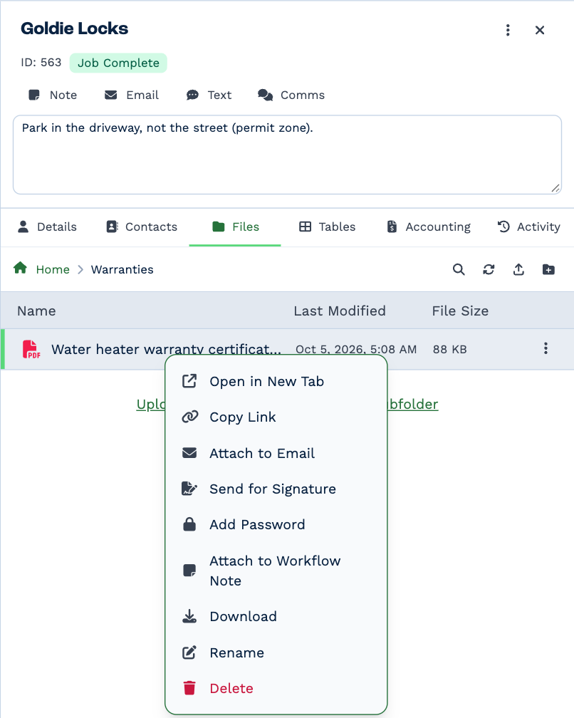This screenshot has height=718, width=574.
Task: Select the Files tab
Action: pos(235,227)
